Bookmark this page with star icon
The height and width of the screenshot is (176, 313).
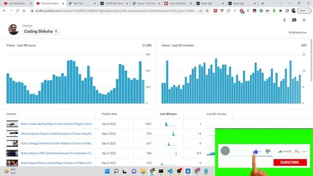click(x=207, y=11)
